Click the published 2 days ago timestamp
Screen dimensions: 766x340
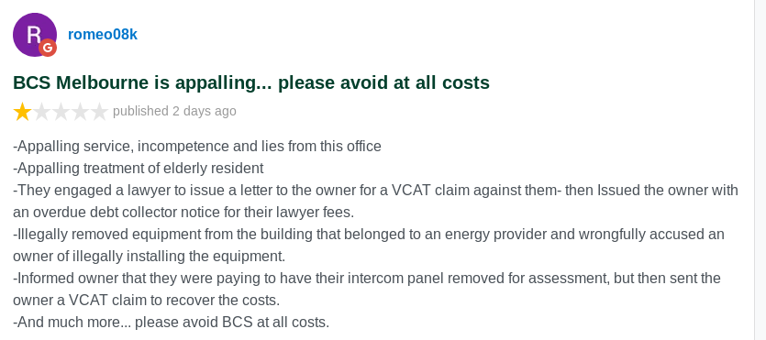click(174, 111)
